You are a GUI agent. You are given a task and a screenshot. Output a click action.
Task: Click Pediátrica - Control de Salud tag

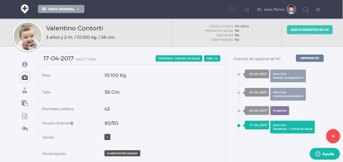click(x=179, y=58)
